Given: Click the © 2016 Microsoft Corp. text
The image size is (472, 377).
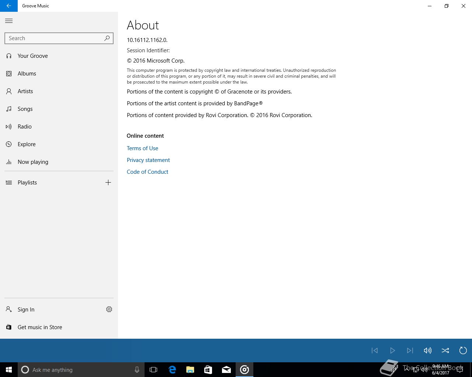Looking at the screenshot, I should point(156,61).
